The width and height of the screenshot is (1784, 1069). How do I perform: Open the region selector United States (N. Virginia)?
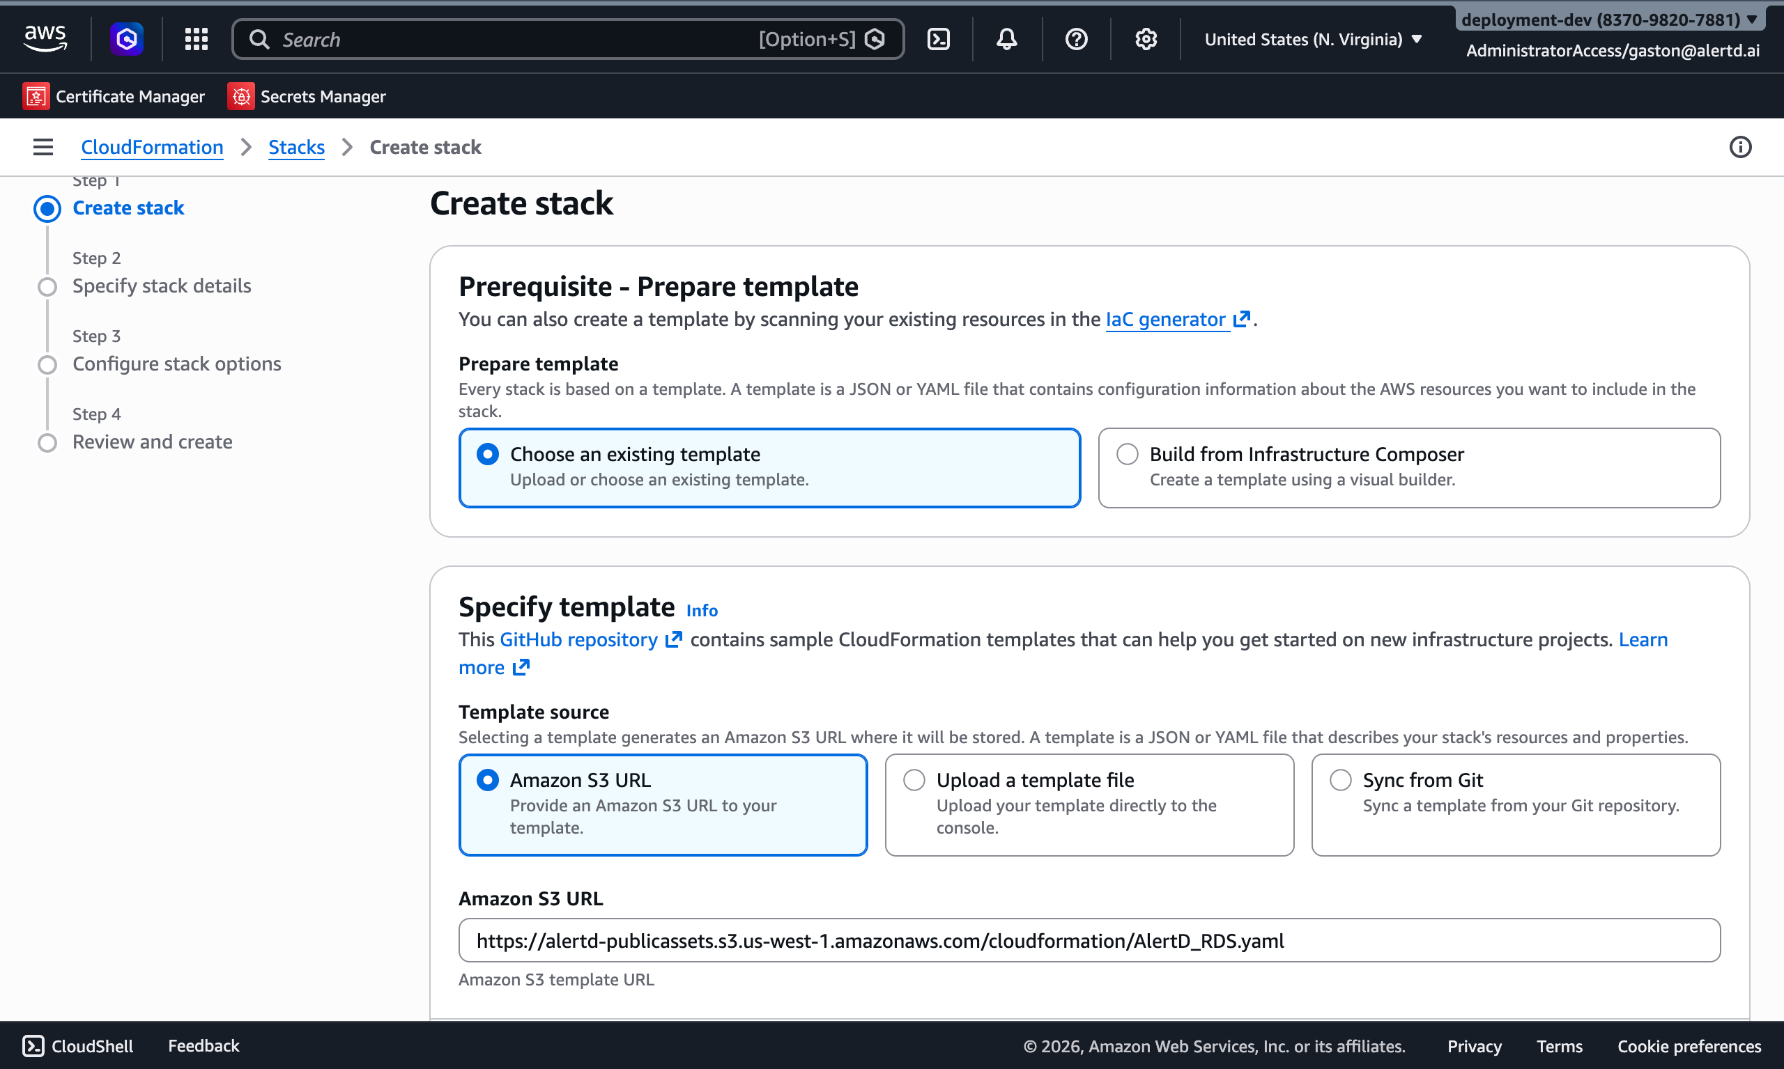tap(1314, 40)
